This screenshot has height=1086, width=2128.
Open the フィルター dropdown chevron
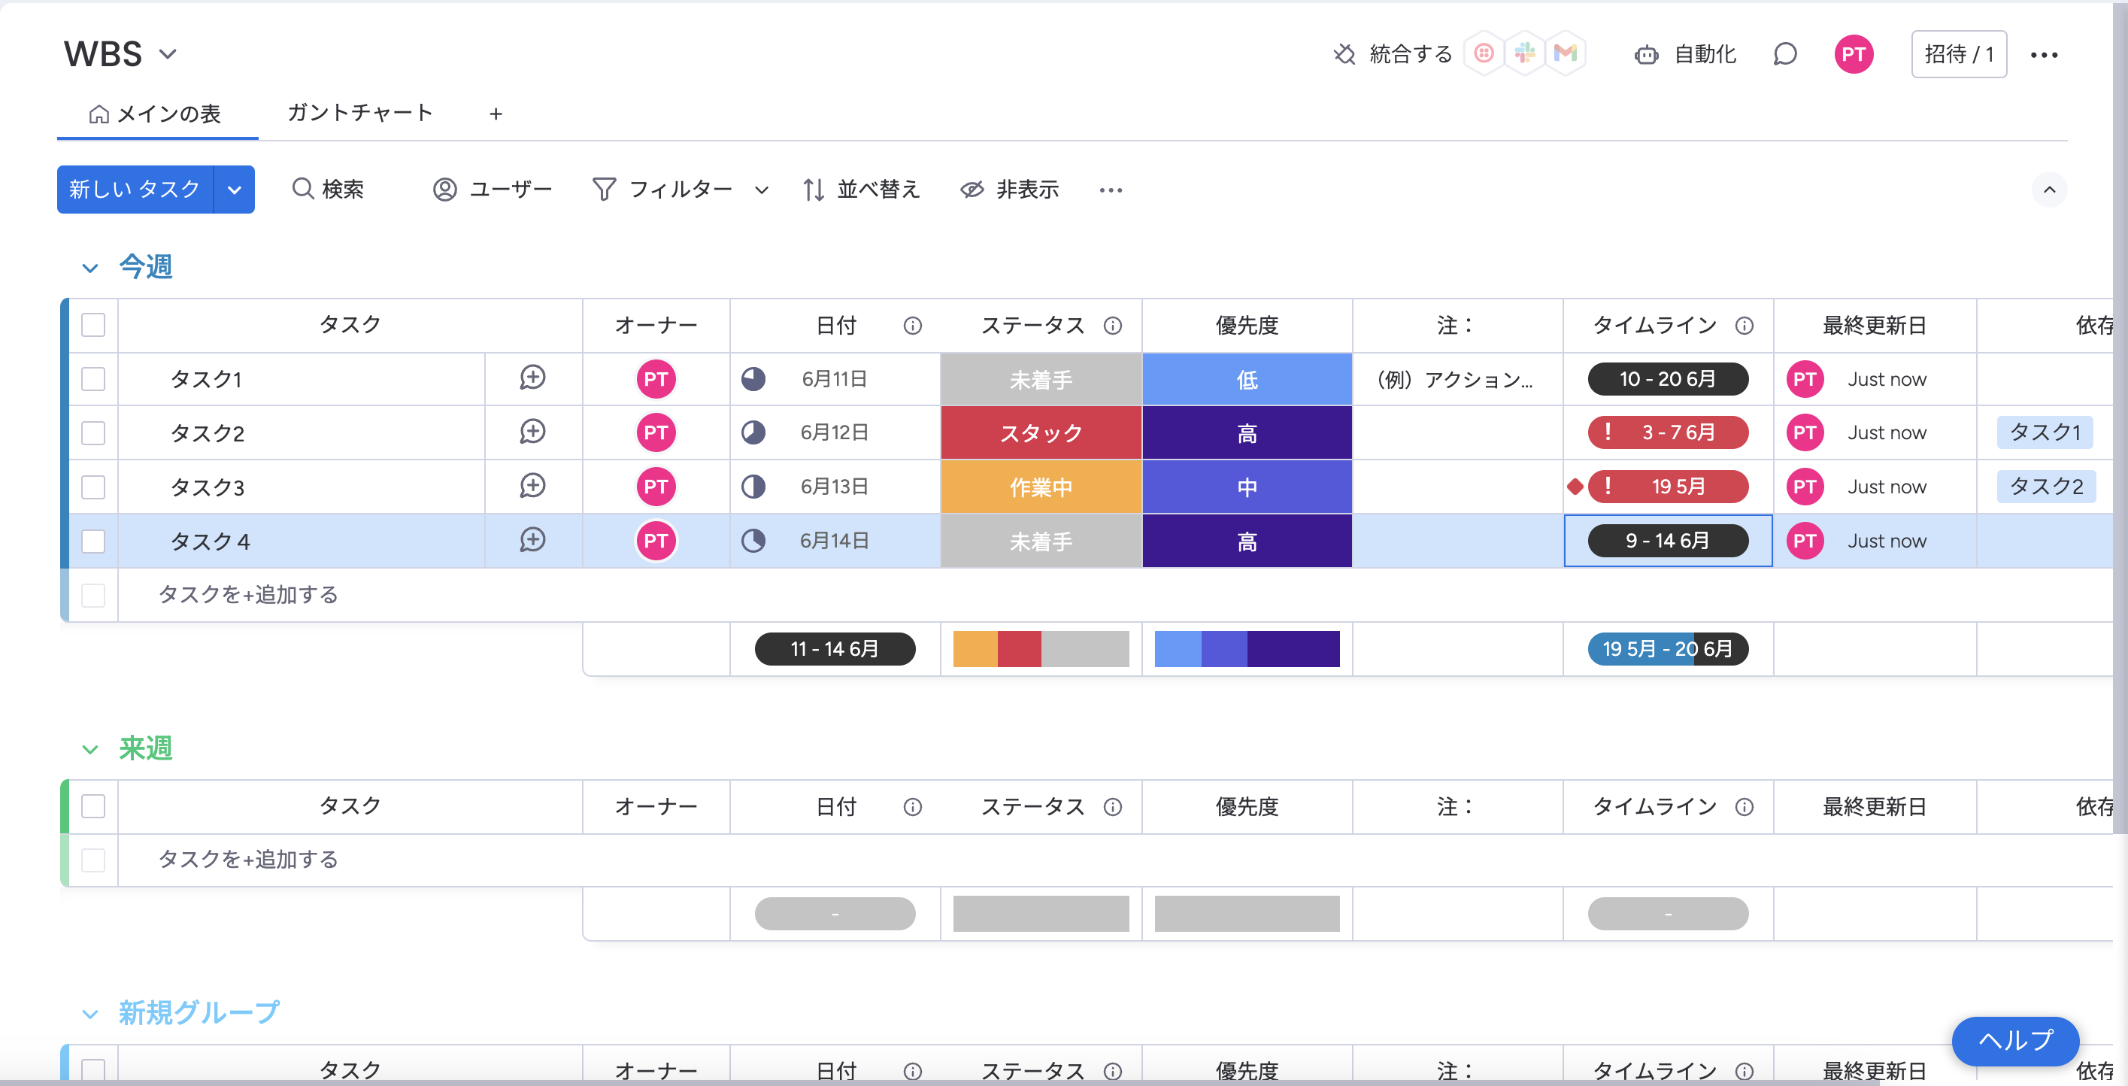tap(762, 190)
